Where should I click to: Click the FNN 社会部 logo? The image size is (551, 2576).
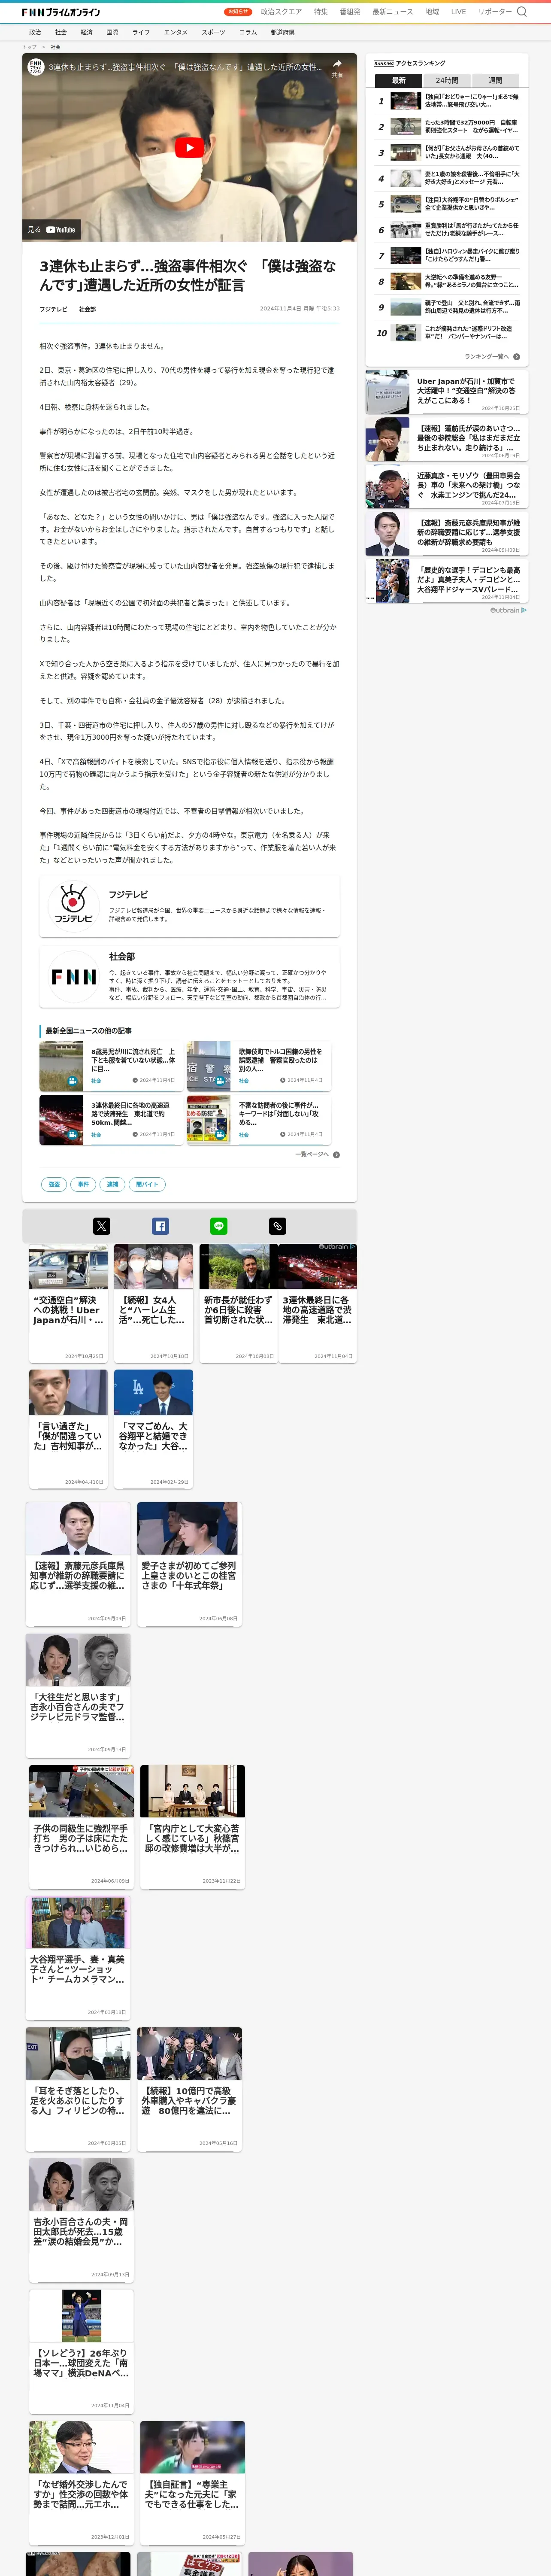[x=73, y=976]
